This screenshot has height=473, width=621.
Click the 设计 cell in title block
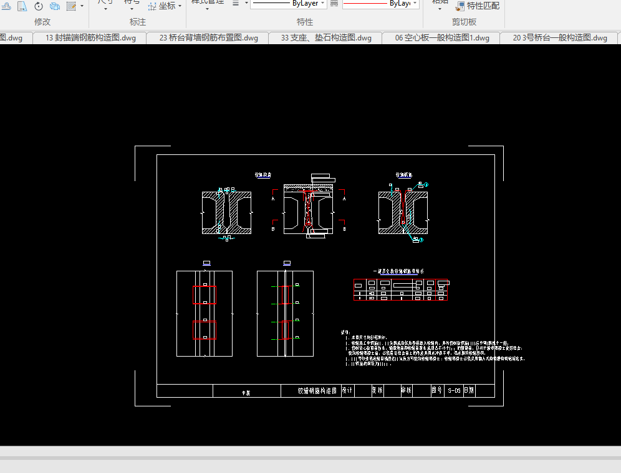coord(347,390)
